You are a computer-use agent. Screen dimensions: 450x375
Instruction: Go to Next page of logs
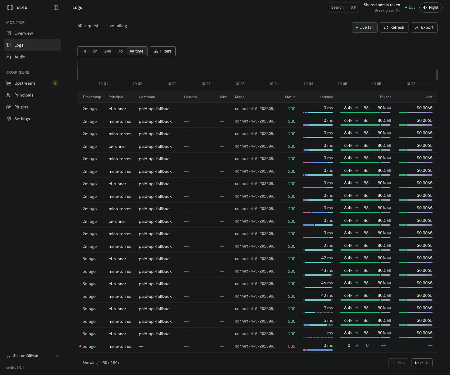(x=422, y=363)
